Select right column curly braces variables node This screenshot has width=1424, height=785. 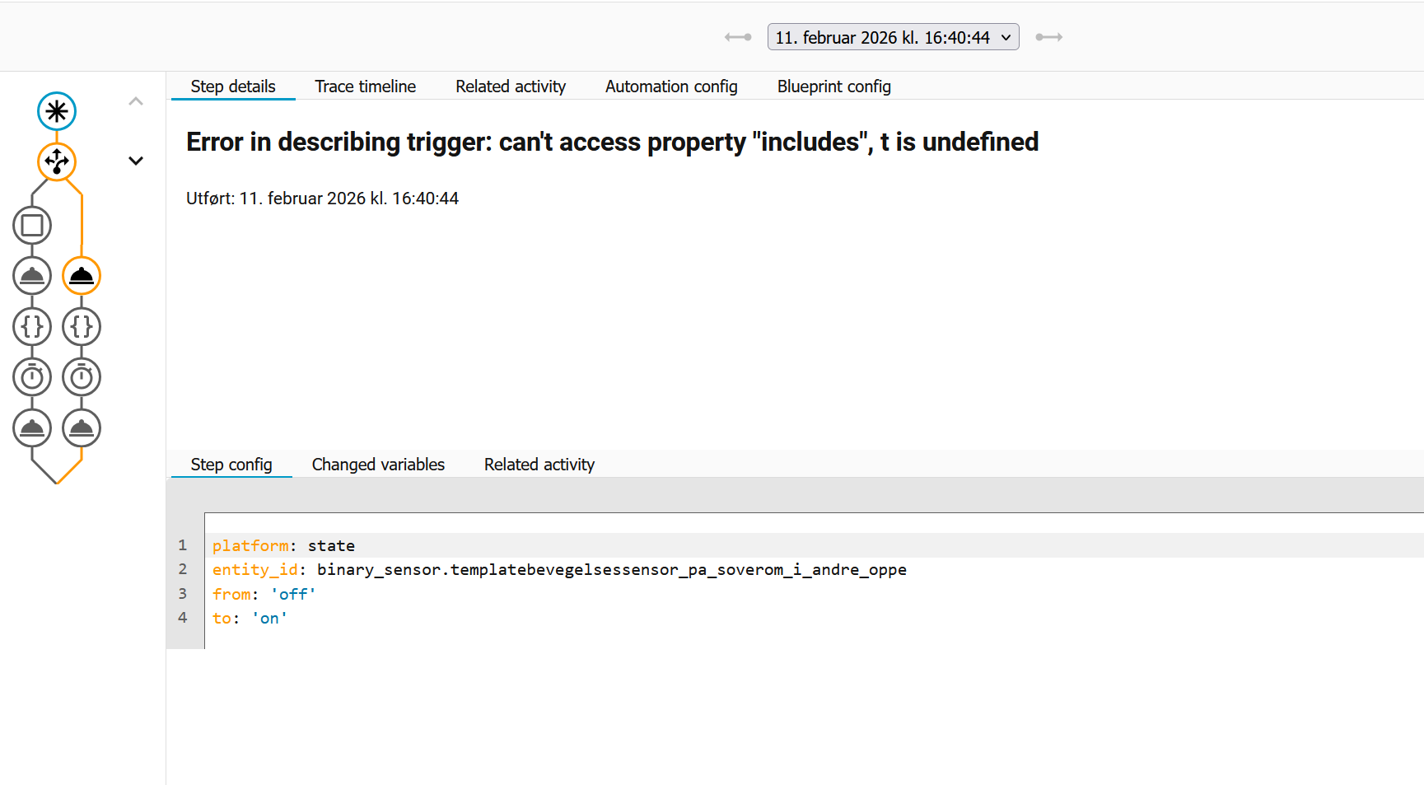[x=82, y=326]
